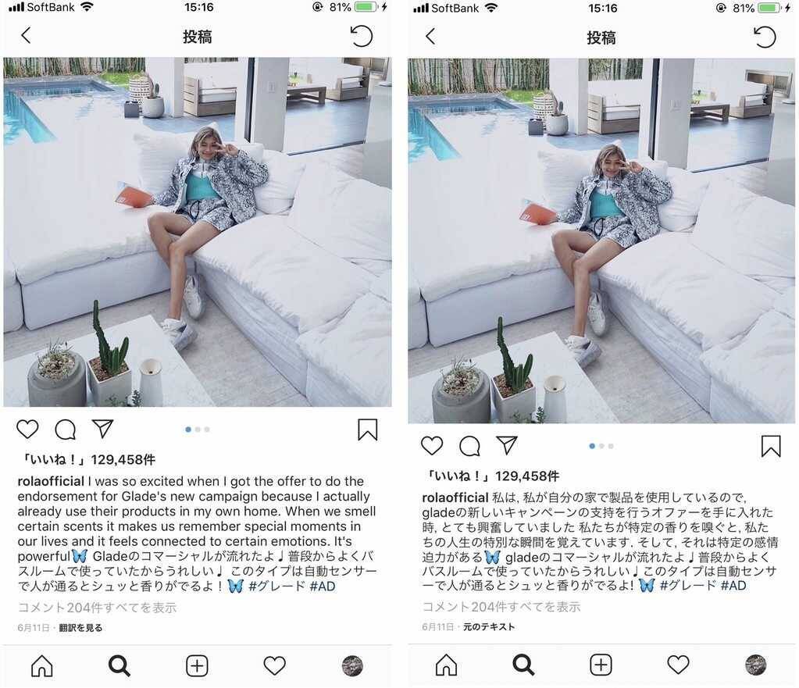
Task: Share the post with the left paper plane icon
Action: tap(102, 429)
